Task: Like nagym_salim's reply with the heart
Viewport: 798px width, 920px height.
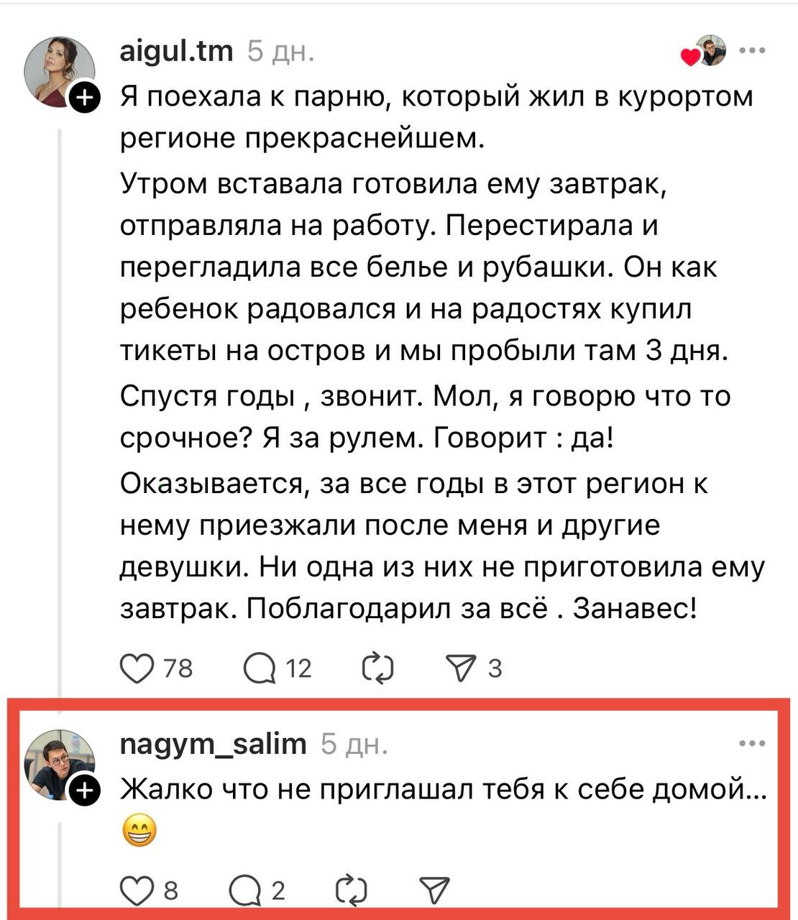Action: [134, 891]
